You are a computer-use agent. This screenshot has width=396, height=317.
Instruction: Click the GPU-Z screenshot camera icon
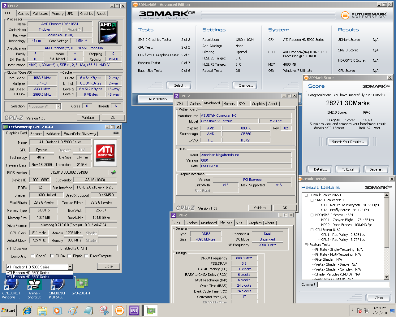pyautogui.click(x=116, y=133)
